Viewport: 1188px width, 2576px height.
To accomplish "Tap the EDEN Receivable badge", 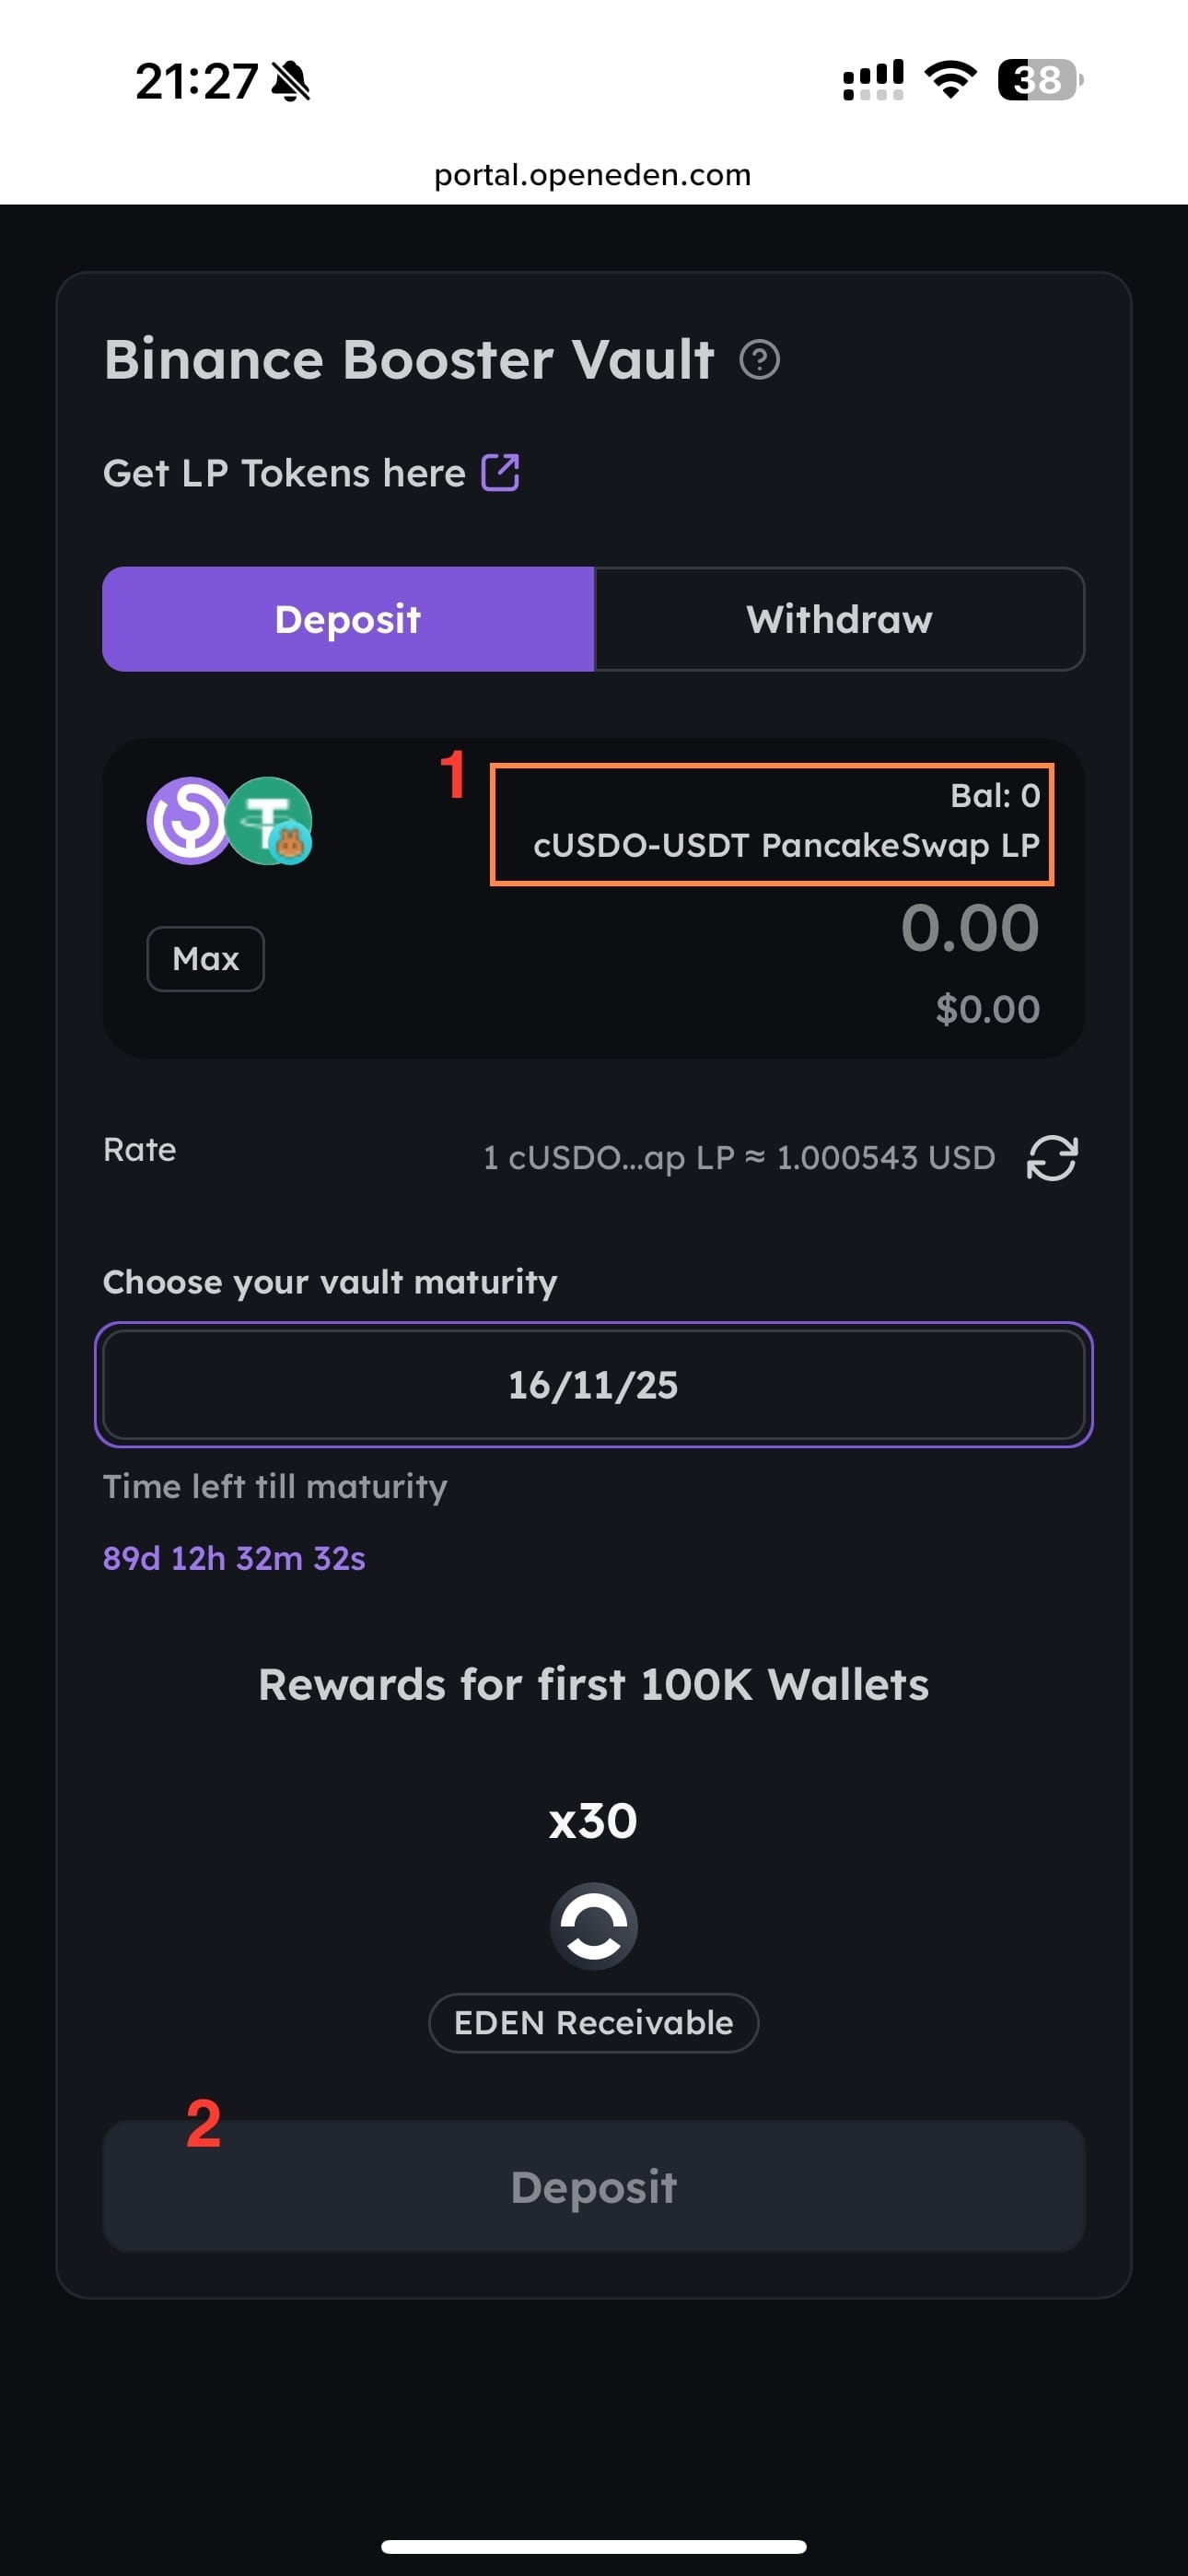I will click(x=593, y=2023).
